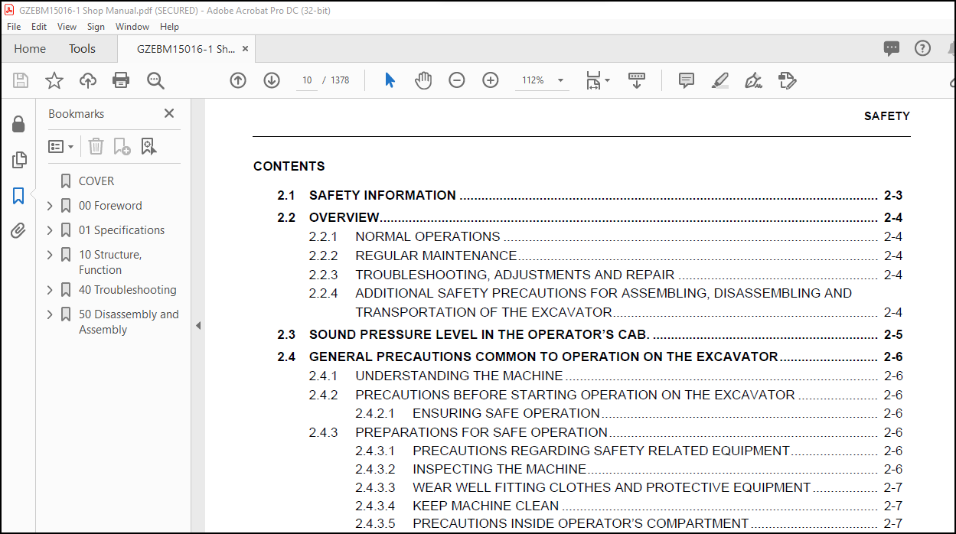Viewport: 956px width, 534px height.
Task: Click the stamp tool icon
Action: (787, 80)
